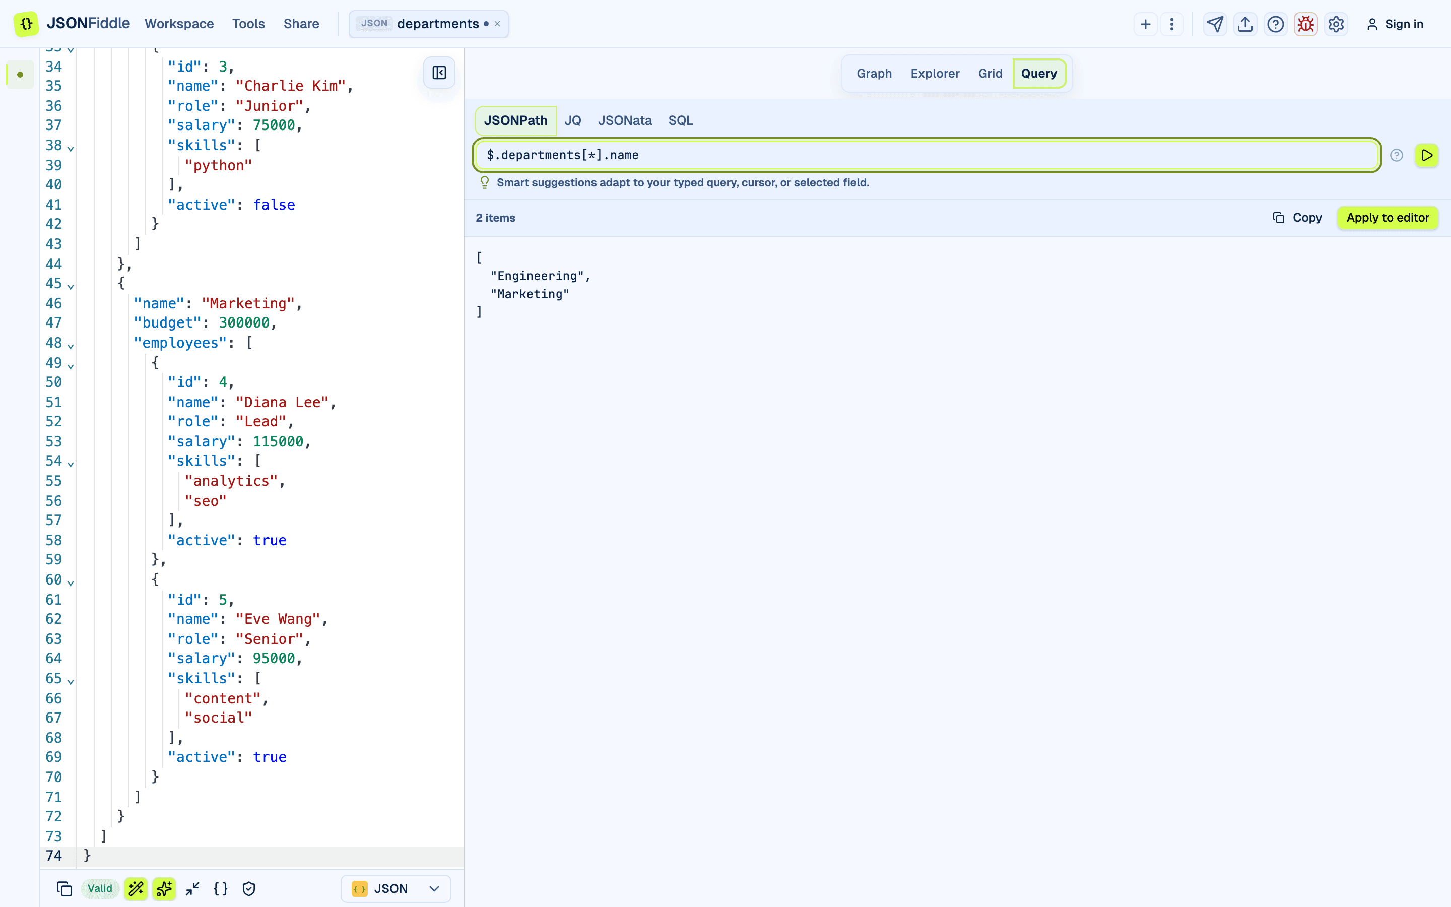The width and height of the screenshot is (1451, 907).
Task: Click the "Engineering" result text
Action: [x=537, y=276]
